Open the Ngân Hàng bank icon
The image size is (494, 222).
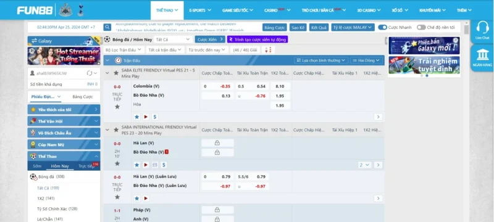(x=482, y=55)
